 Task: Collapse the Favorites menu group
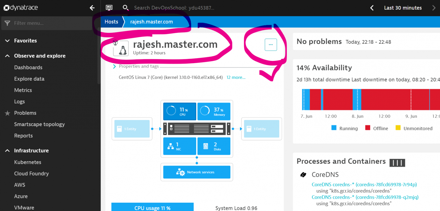click(x=7, y=41)
